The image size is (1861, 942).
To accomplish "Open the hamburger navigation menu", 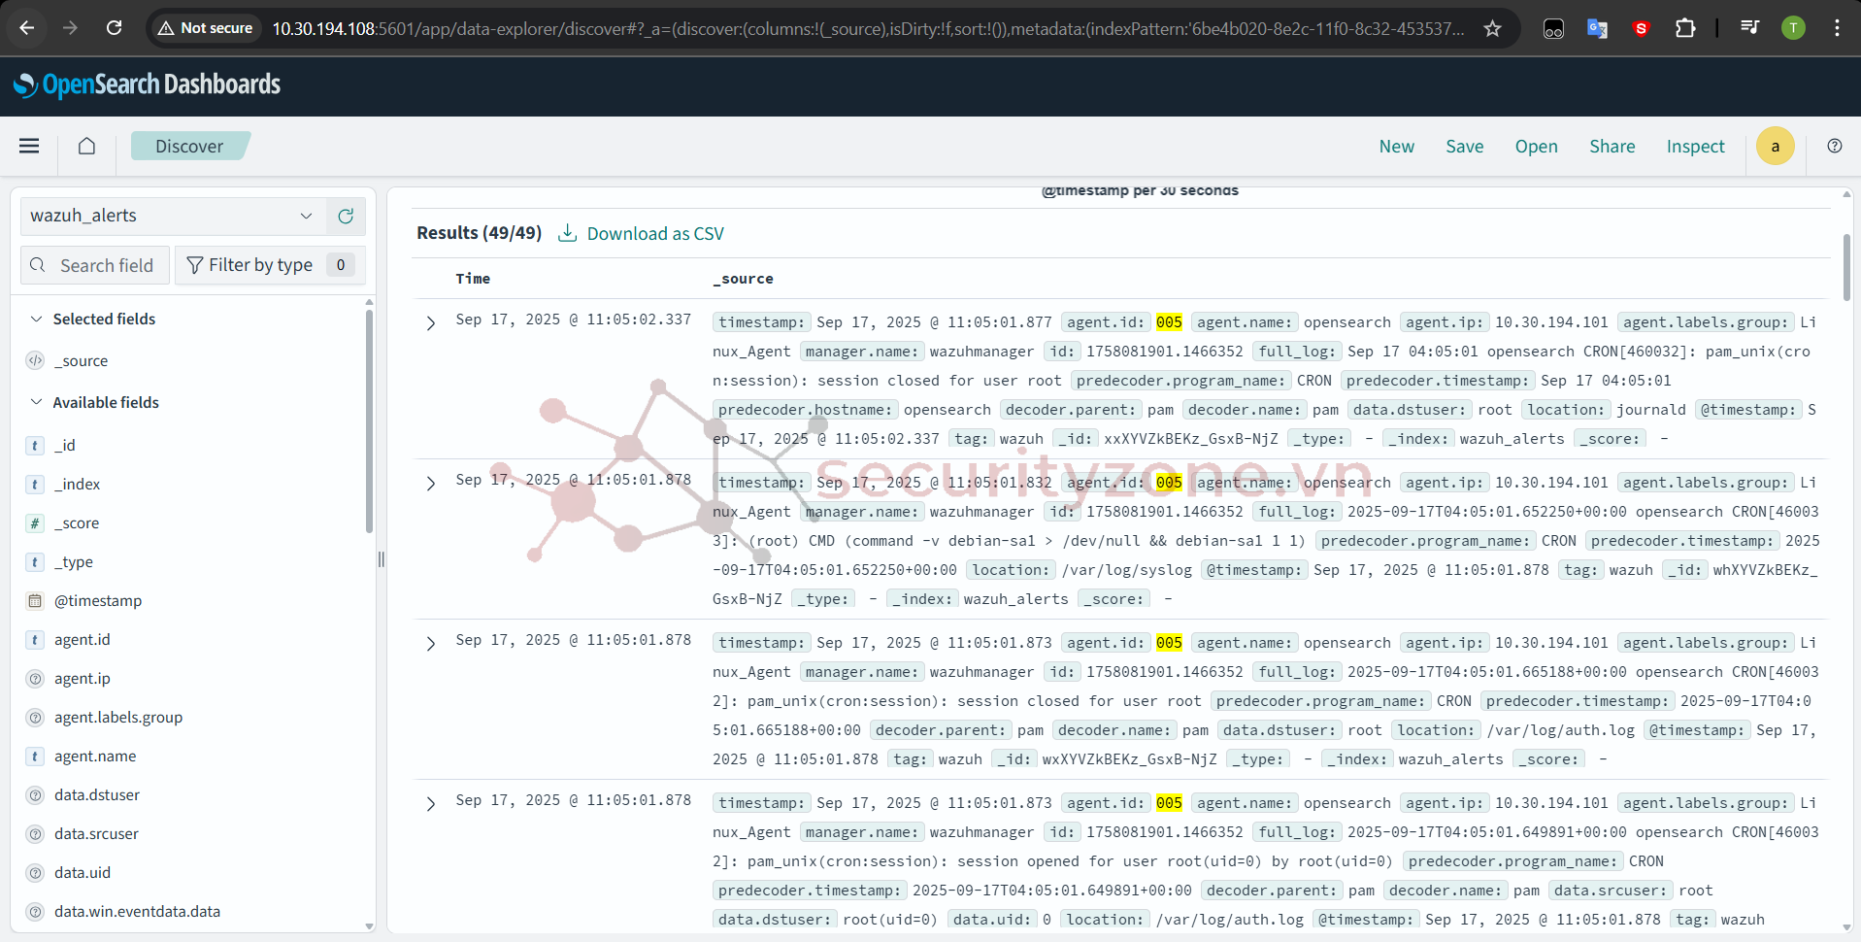I will click(x=29, y=146).
